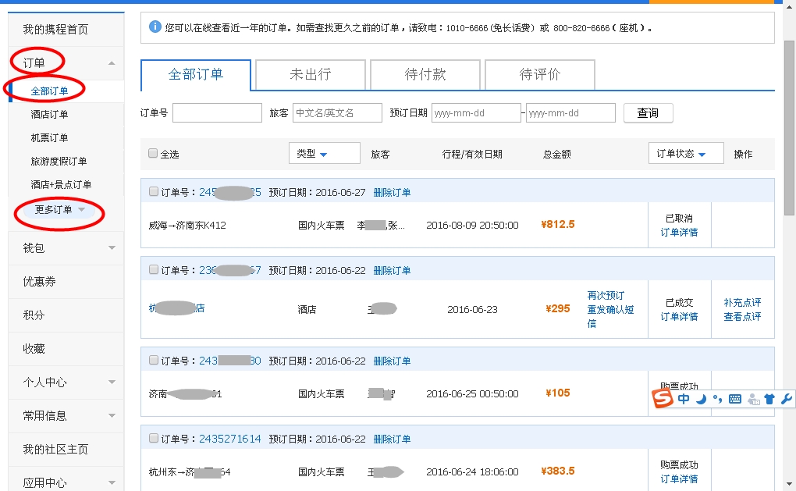Open 订单详情 for the cancelled ¥812.5 order
796x491 pixels.
click(x=679, y=232)
